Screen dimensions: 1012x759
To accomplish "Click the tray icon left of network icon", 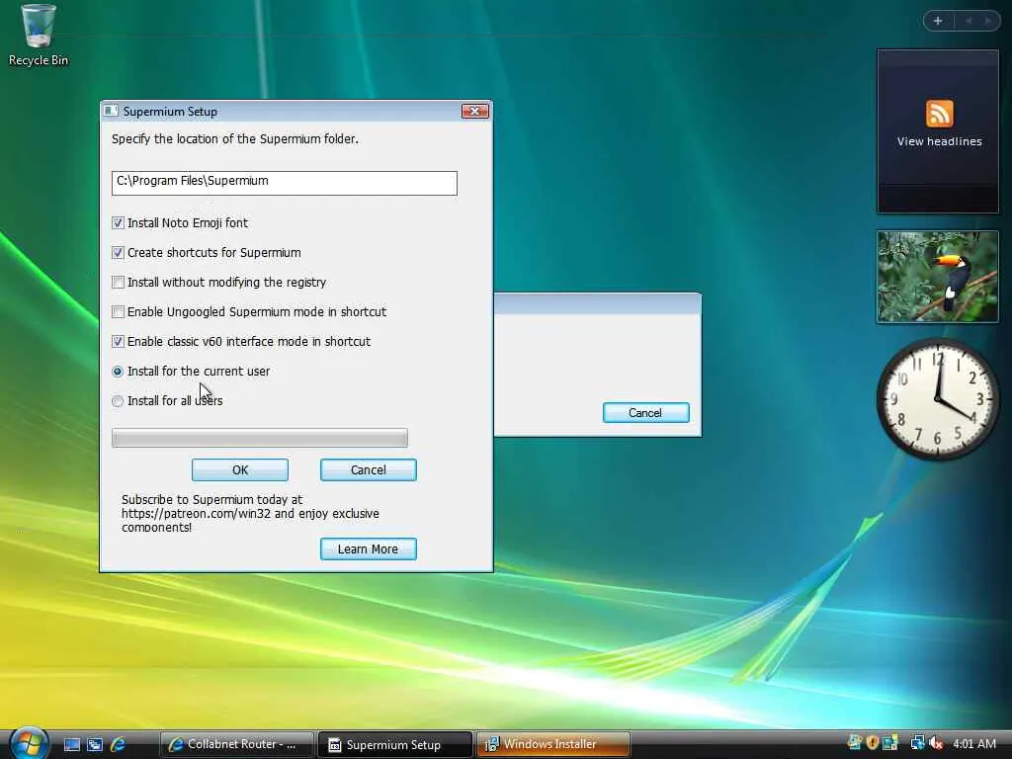I will pyautogui.click(x=890, y=743).
